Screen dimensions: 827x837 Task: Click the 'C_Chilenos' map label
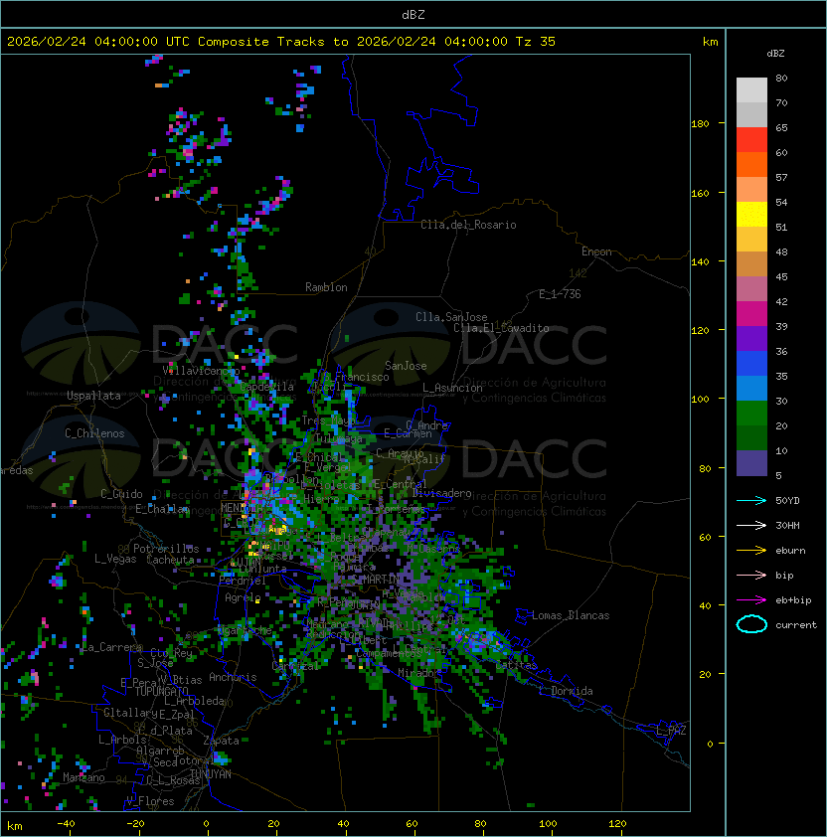tap(94, 433)
